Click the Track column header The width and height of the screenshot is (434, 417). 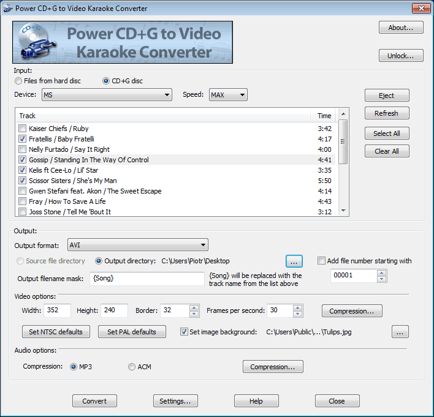tap(163, 116)
